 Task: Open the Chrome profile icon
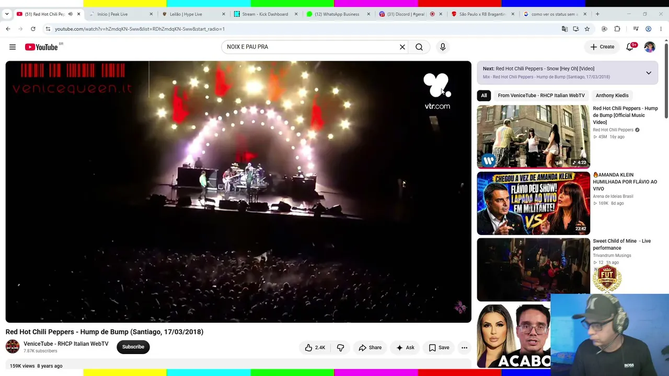(648, 29)
